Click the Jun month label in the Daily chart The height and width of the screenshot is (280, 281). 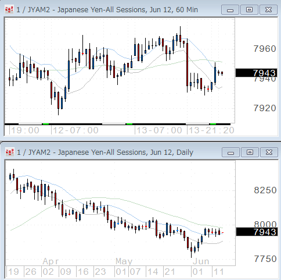click(x=201, y=261)
